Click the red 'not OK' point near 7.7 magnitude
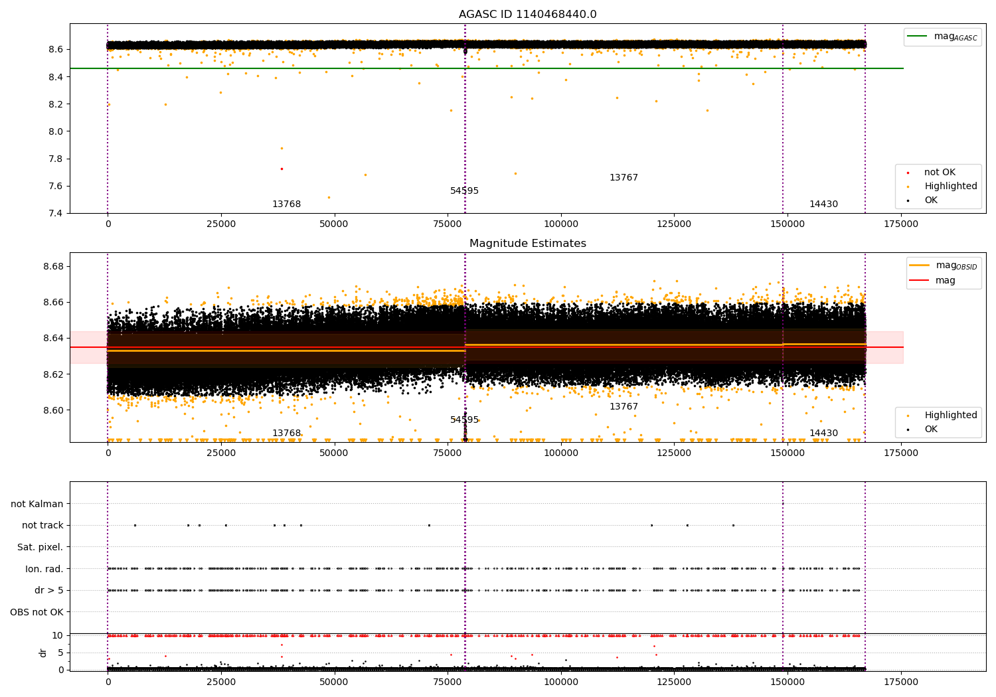 [282, 169]
